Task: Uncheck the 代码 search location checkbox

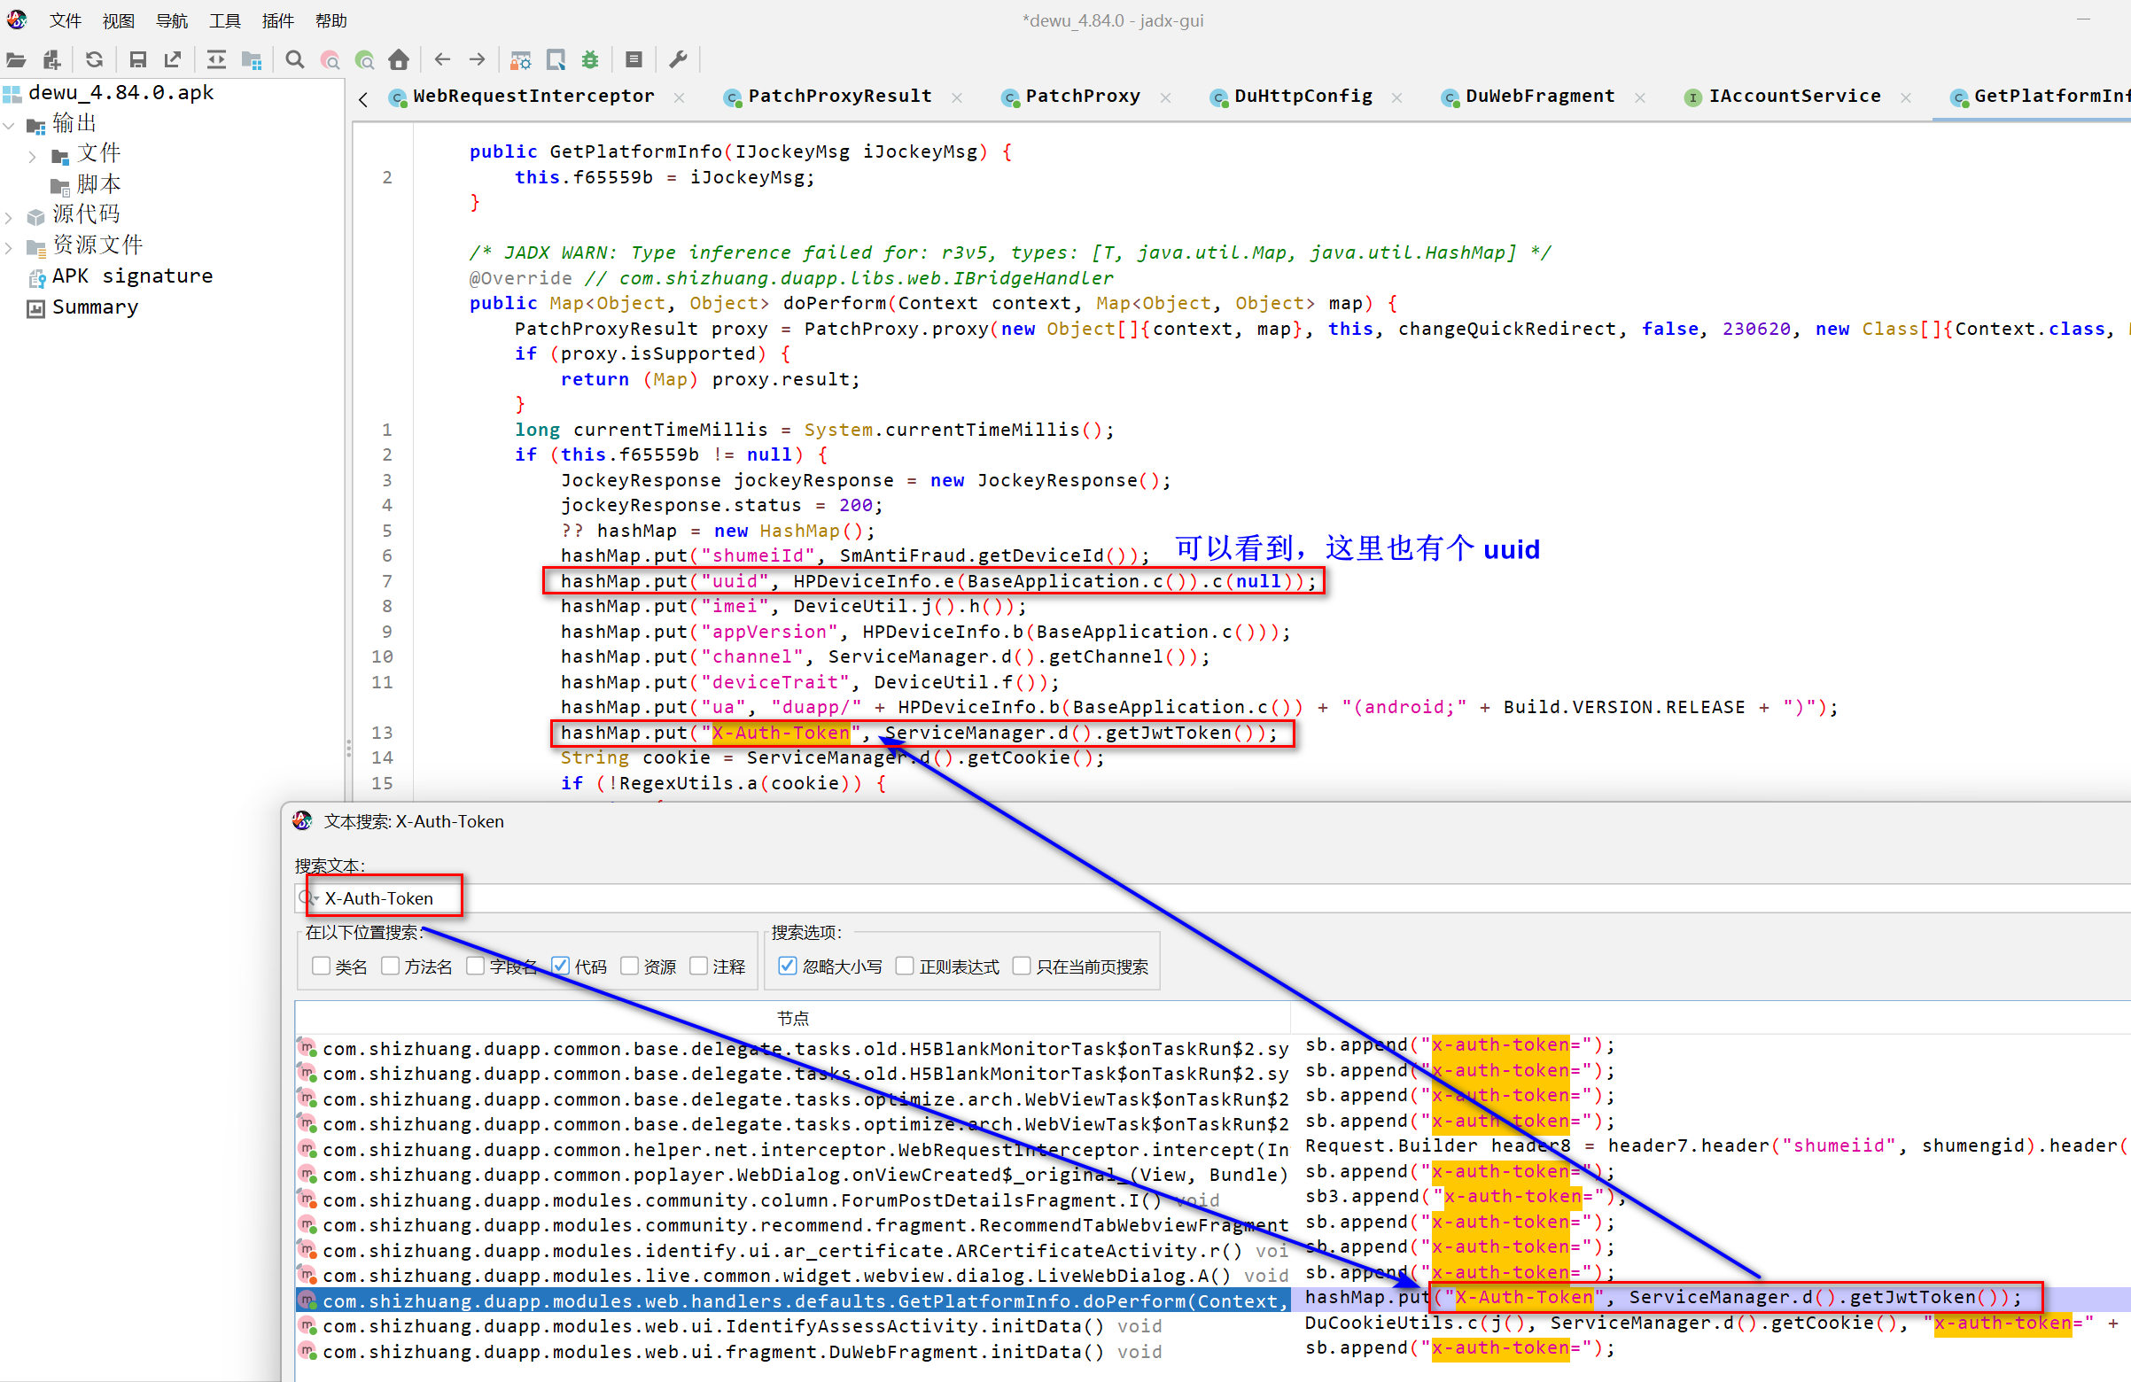Action: pyautogui.click(x=561, y=966)
